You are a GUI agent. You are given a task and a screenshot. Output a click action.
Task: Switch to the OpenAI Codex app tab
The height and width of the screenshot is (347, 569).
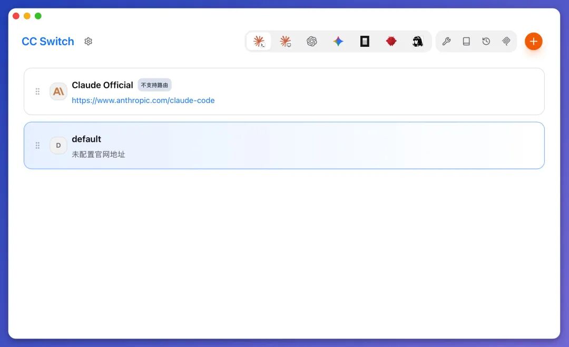[x=312, y=42]
